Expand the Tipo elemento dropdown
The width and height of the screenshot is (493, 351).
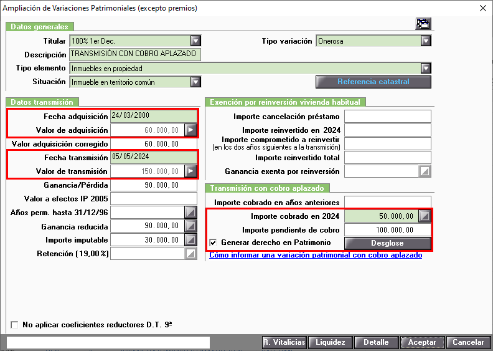426,69
